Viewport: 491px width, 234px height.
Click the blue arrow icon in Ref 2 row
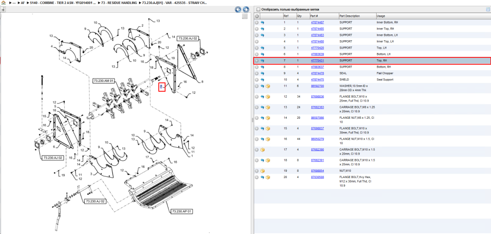click(262, 29)
